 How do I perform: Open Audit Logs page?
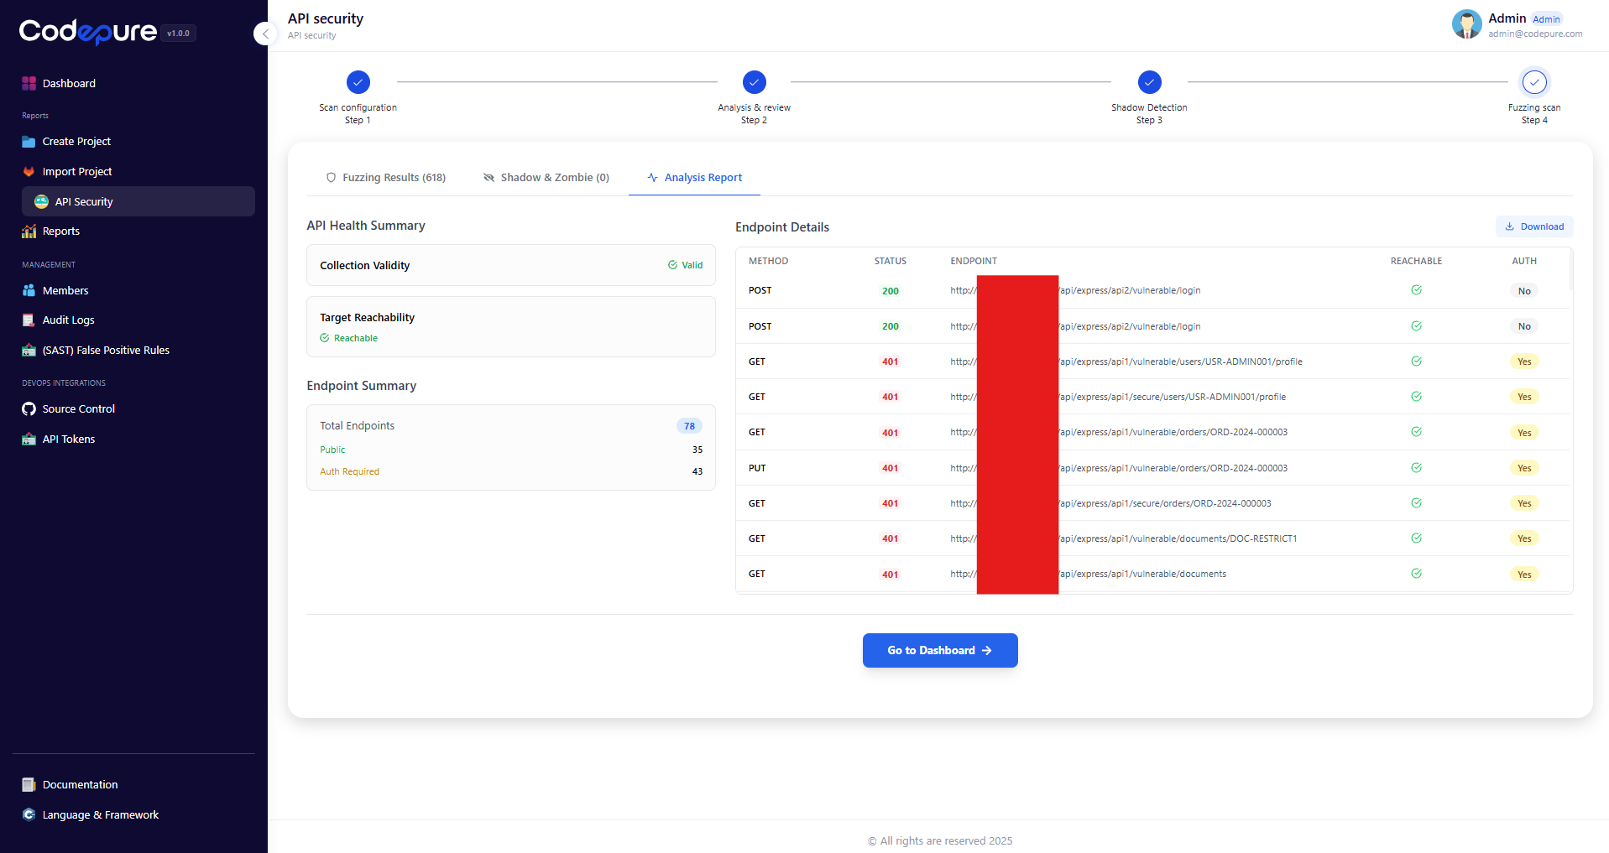69,320
